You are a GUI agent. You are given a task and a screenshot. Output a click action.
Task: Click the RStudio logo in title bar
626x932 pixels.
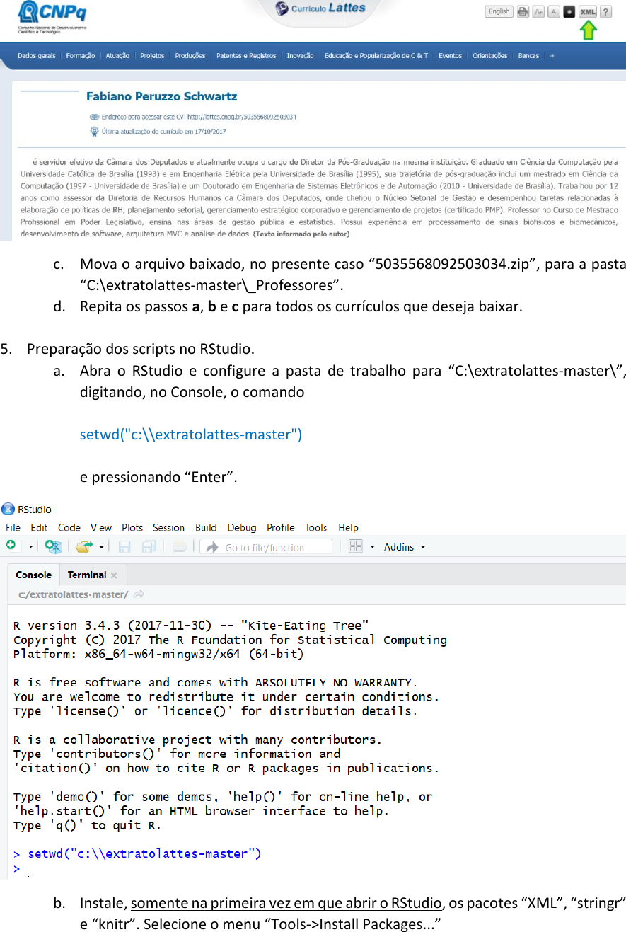point(8,509)
